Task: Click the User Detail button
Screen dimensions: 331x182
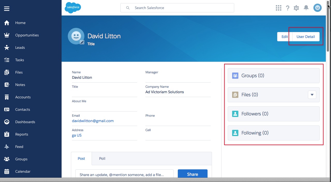Action: pyautogui.click(x=306, y=37)
